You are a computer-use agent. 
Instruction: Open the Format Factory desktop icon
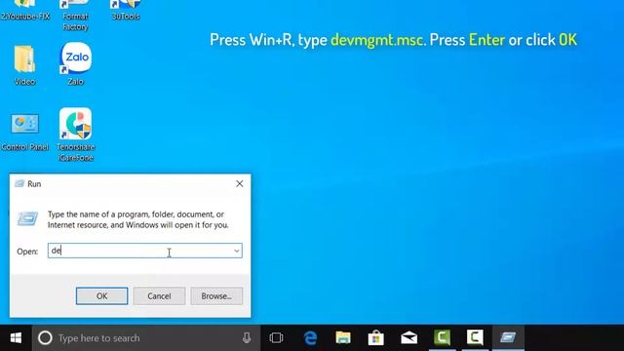pyautogui.click(x=75, y=16)
